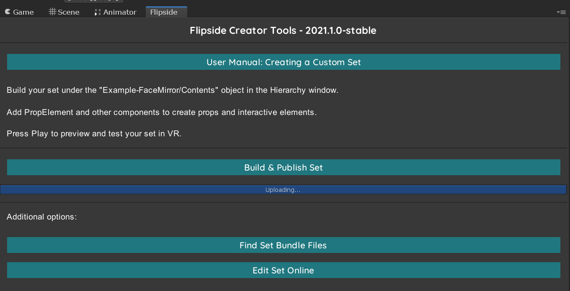Select the Flipside tab
The width and height of the screenshot is (570, 291).
[166, 12]
